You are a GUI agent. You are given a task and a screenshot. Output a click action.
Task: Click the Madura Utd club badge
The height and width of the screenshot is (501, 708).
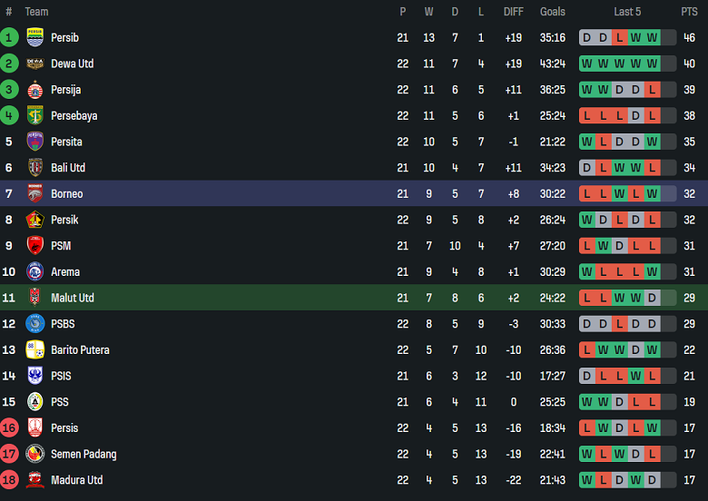[35, 480]
